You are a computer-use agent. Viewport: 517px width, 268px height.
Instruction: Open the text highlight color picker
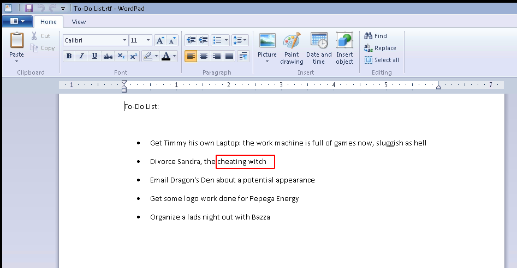[156, 56]
